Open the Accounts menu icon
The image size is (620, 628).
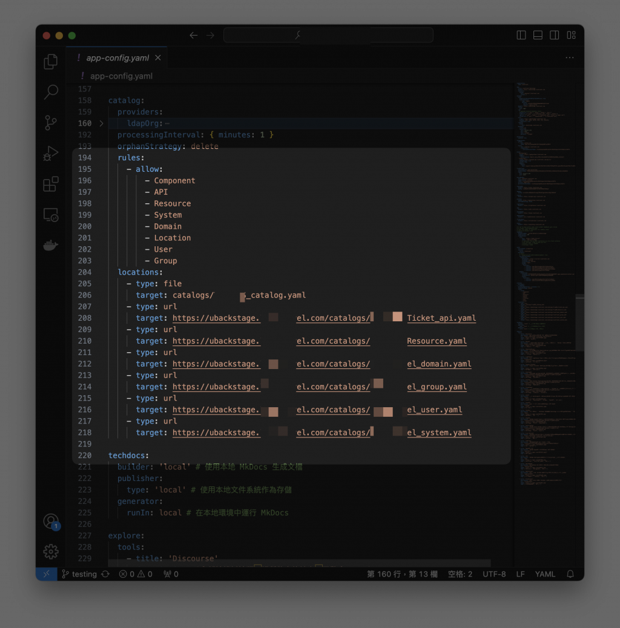pos(51,521)
